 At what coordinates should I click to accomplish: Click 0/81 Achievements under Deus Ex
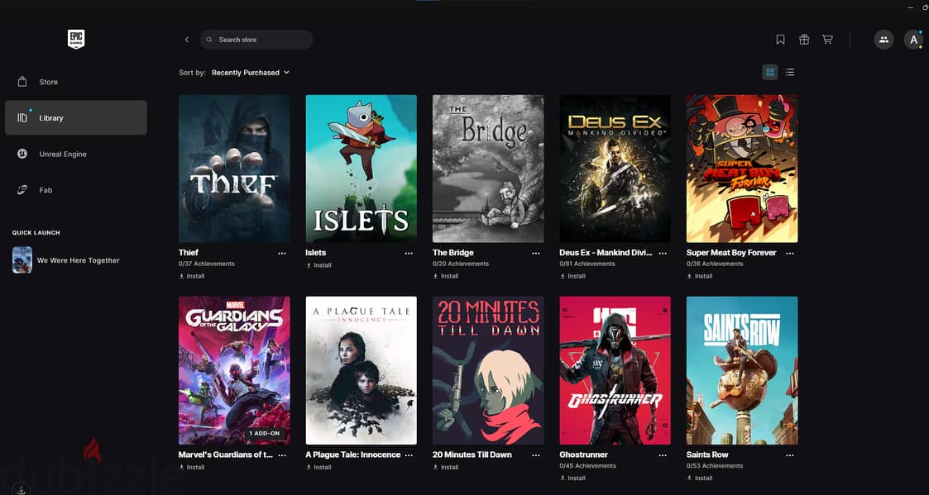pyautogui.click(x=587, y=264)
